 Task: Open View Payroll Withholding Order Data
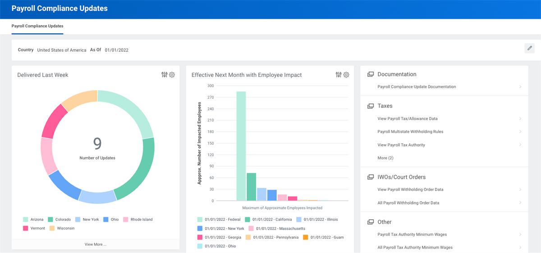(410, 190)
